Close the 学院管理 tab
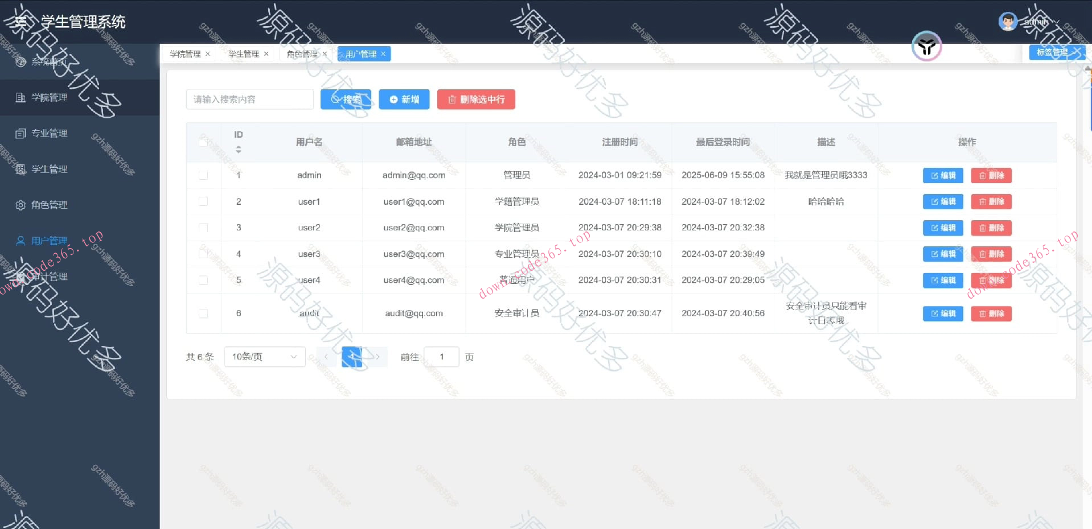1092x529 pixels. [208, 53]
